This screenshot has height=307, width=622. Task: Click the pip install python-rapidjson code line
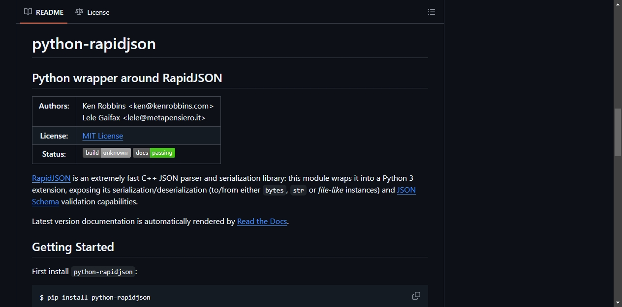click(95, 297)
